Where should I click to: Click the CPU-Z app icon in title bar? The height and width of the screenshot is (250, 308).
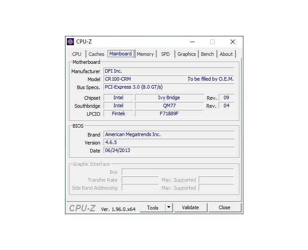point(70,42)
